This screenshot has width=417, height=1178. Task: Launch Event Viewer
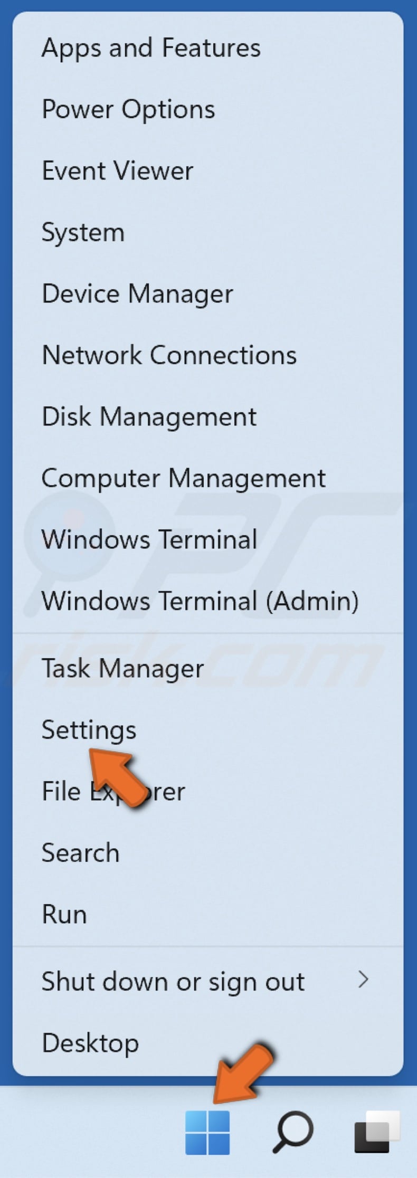117,170
